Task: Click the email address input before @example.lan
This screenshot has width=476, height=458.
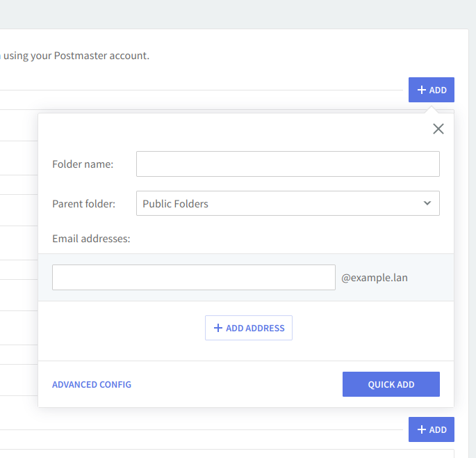Action: click(x=193, y=277)
